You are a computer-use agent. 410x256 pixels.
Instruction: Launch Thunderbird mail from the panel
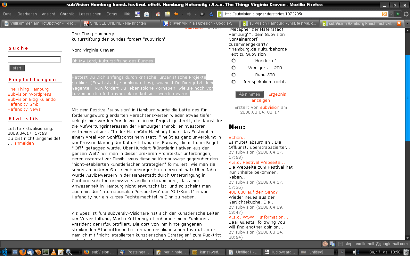point(30,252)
